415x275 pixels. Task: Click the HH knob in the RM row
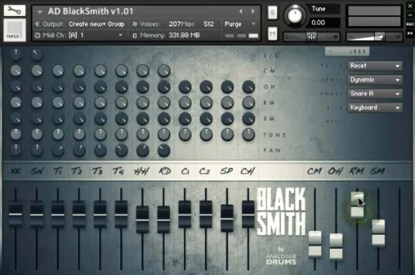[143, 103]
